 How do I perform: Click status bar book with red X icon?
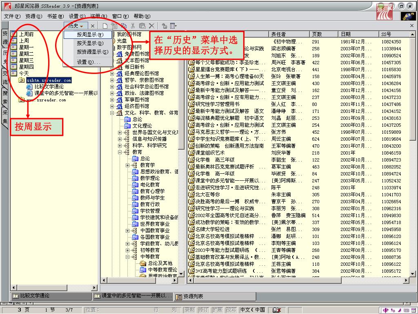point(277,310)
